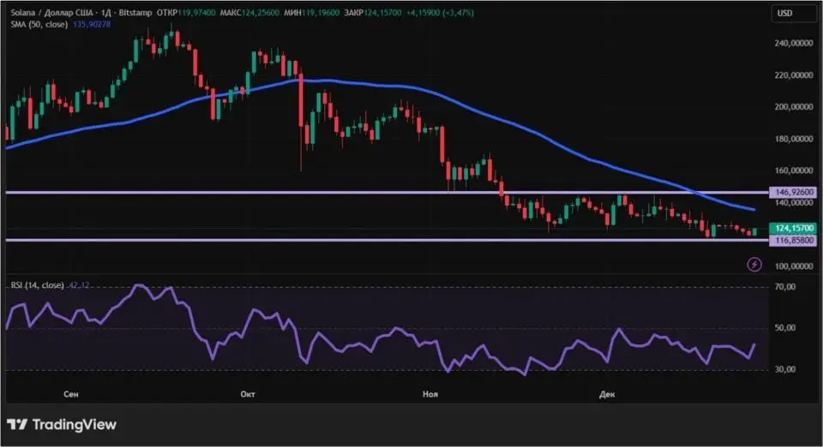
Task: Click the Solana / Доллар США symbol title
Action: click(x=49, y=13)
